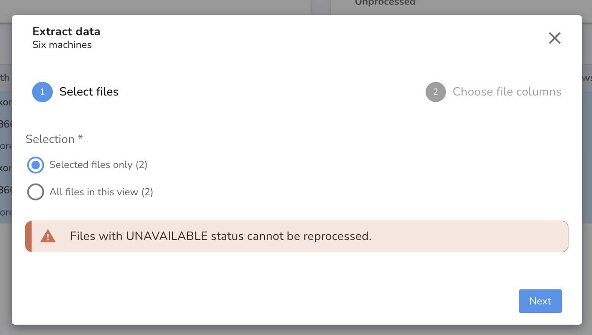Click the orange left edge of warning banner
592x335 pixels.
click(x=28, y=236)
